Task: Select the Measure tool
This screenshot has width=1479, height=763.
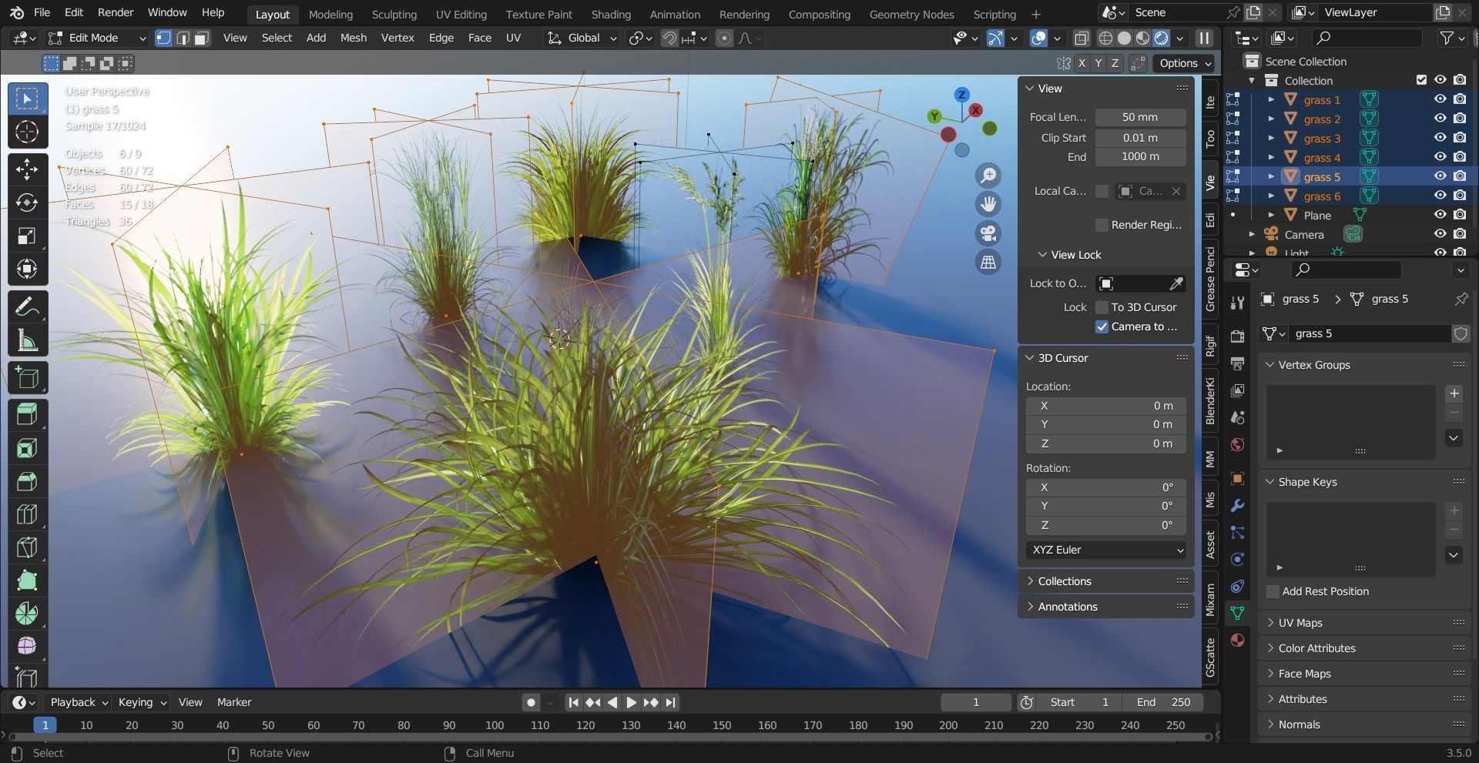Action: click(27, 340)
